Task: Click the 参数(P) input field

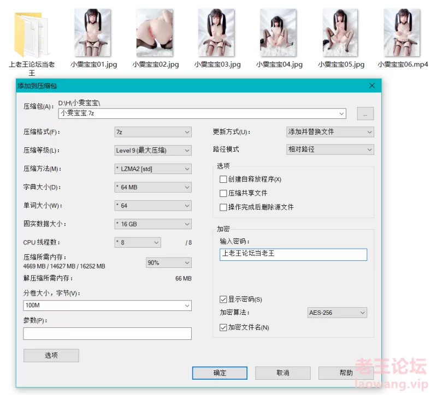Action: (x=107, y=333)
